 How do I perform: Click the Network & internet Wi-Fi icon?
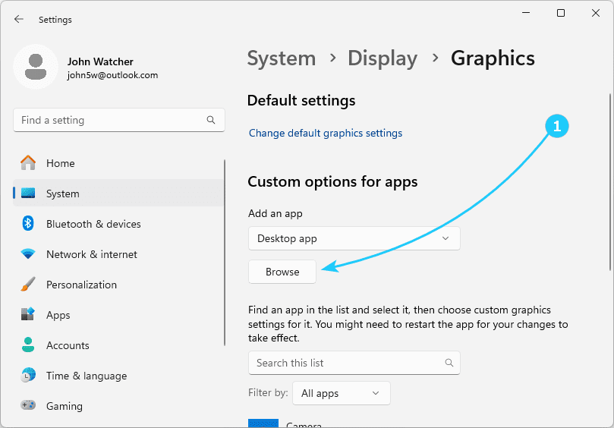[x=28, y=254]
